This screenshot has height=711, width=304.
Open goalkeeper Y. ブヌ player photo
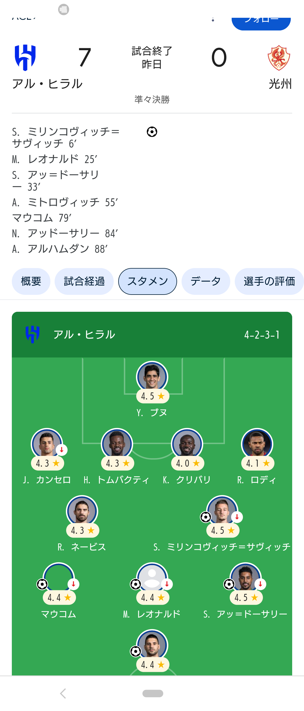[152, 377]
